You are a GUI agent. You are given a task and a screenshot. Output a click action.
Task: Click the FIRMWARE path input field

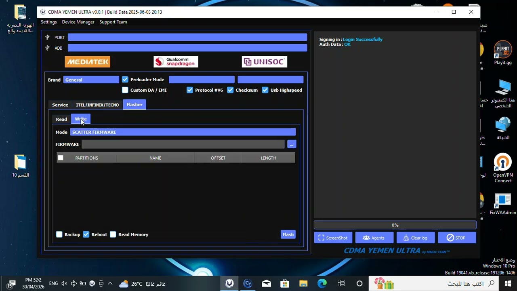(183, 144)
